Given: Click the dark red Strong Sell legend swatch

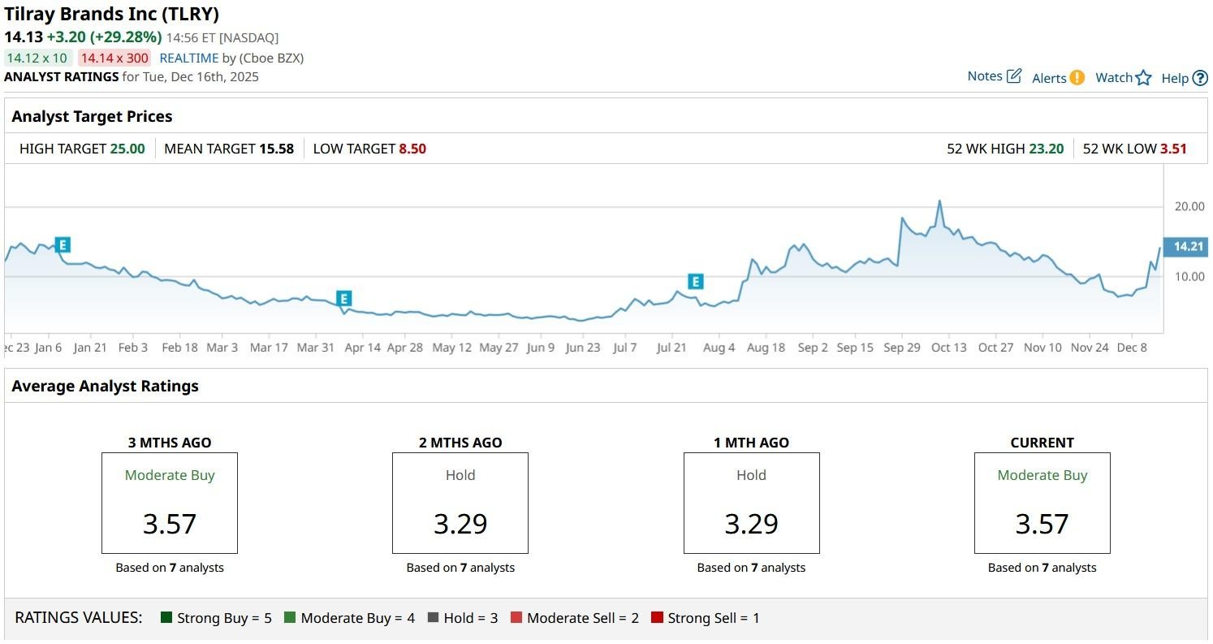Looking at the screenshot, I should (658, 618).
